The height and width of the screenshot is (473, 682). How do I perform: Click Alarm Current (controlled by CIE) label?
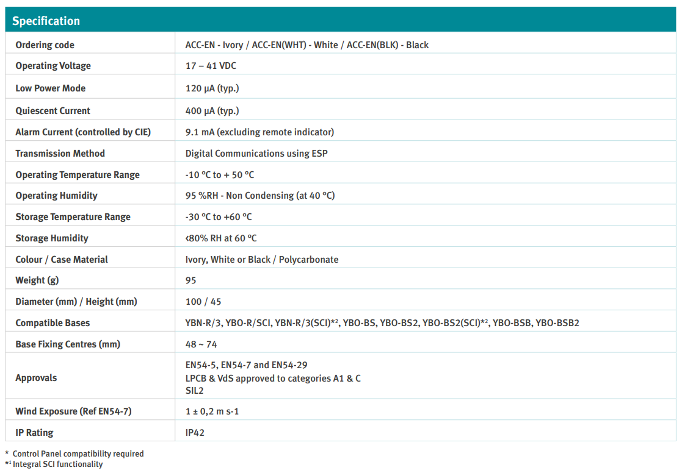pos(82,132)
